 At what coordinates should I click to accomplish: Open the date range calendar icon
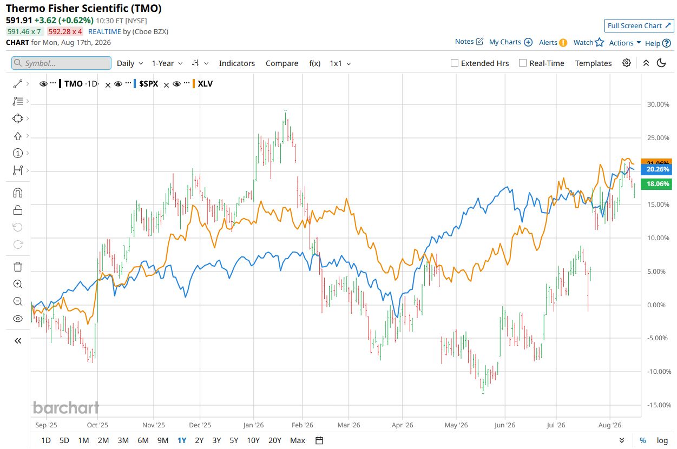(319, 440)
